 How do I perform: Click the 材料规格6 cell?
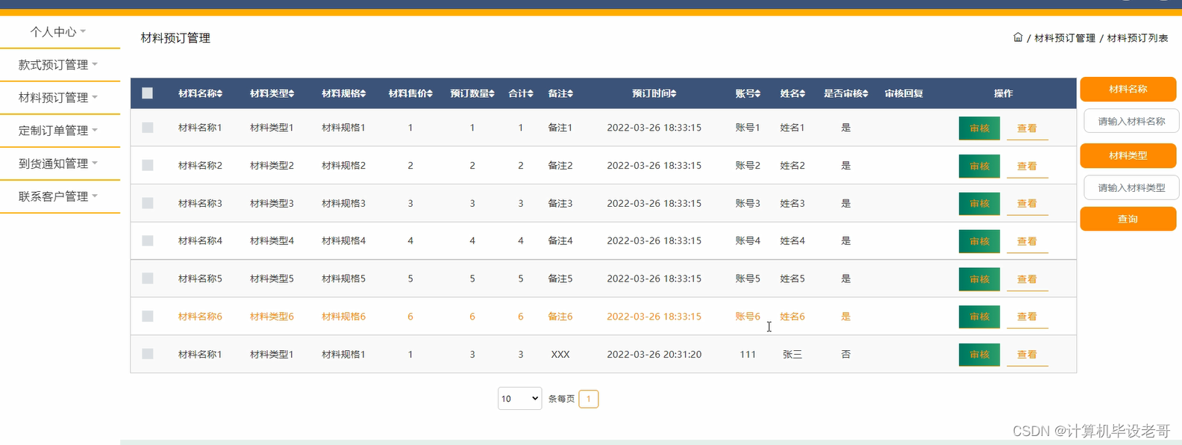coord(344,317)
